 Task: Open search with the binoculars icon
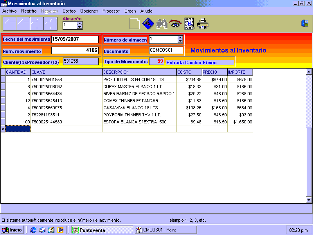[162, 24]
